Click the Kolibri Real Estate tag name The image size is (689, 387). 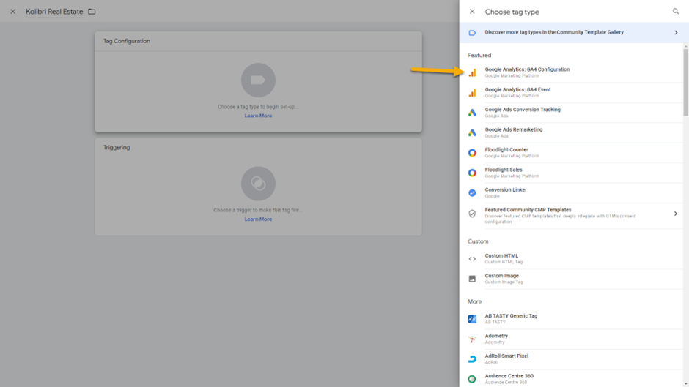click(54, 12)
